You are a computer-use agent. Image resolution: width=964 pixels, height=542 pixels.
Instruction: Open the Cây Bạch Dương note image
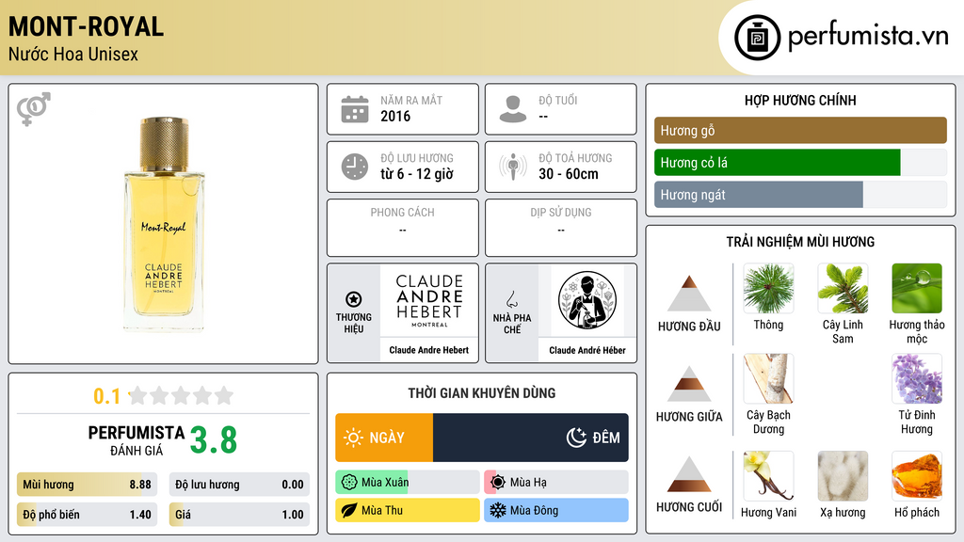pos(768,379)
